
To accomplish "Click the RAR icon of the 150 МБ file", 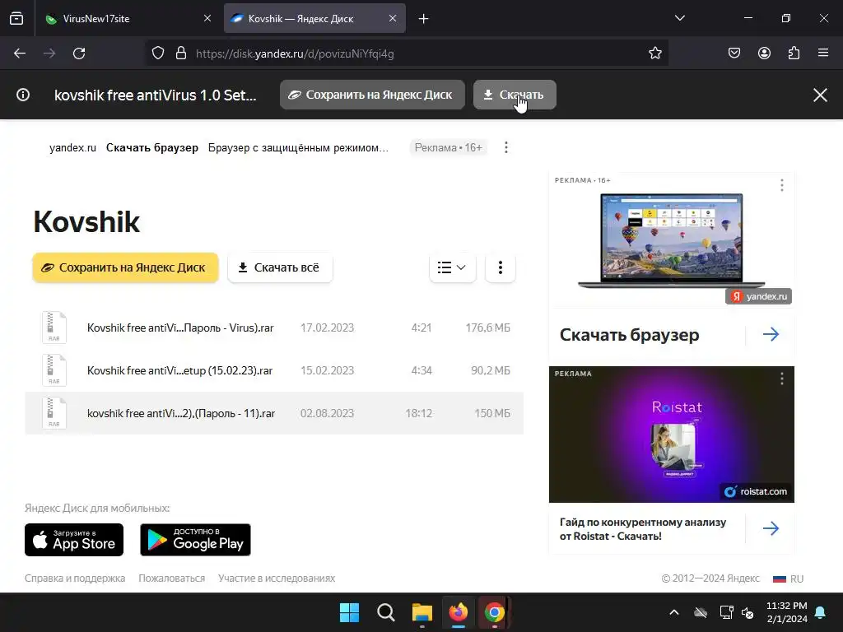I will point(54,413).
